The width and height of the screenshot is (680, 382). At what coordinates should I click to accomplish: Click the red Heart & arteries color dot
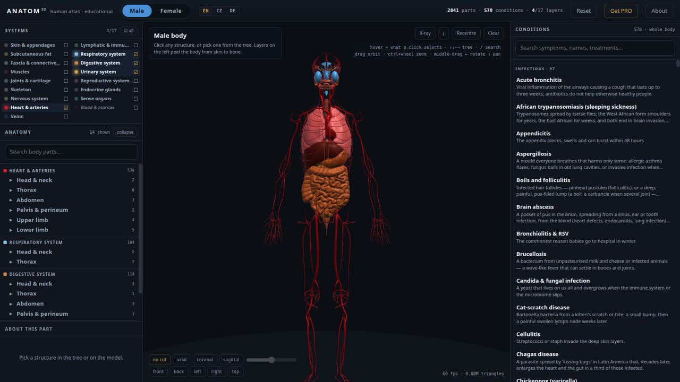tap(6, 108)
